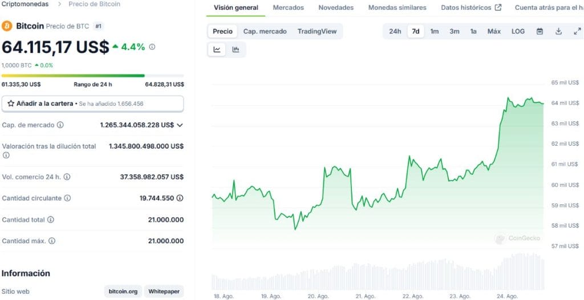Open info icon next to 19.744.550 value
The image size is (584, 300).
tap(180, 198)
